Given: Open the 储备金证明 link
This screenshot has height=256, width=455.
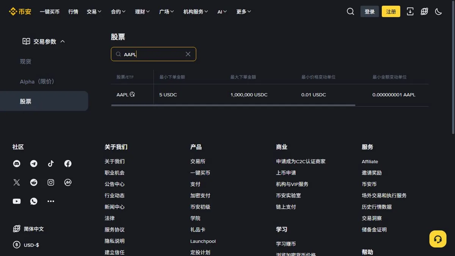Looking at the screenshot, I should (x=374, y=230).
